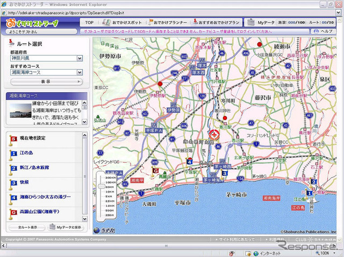This screenshot has height=257, width=344.
Task: Set map scale to 200KM
Action: [110, 178]
